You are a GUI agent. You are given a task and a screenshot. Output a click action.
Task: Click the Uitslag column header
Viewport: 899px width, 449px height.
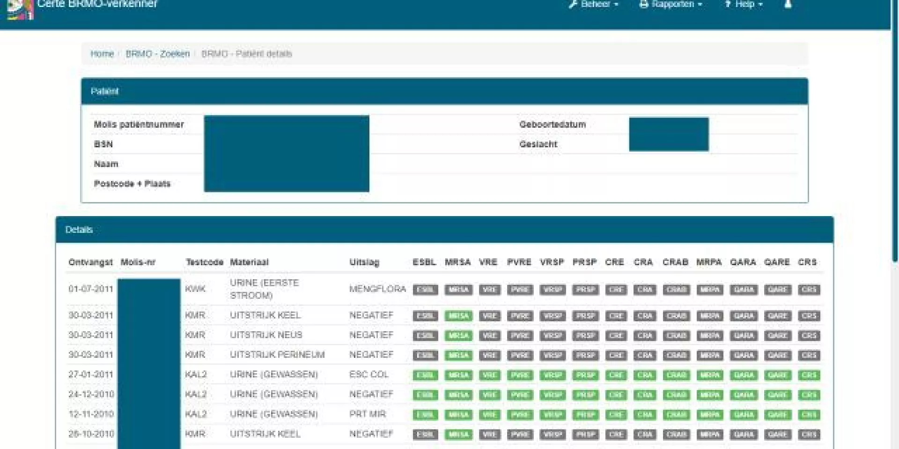point(364,262)
